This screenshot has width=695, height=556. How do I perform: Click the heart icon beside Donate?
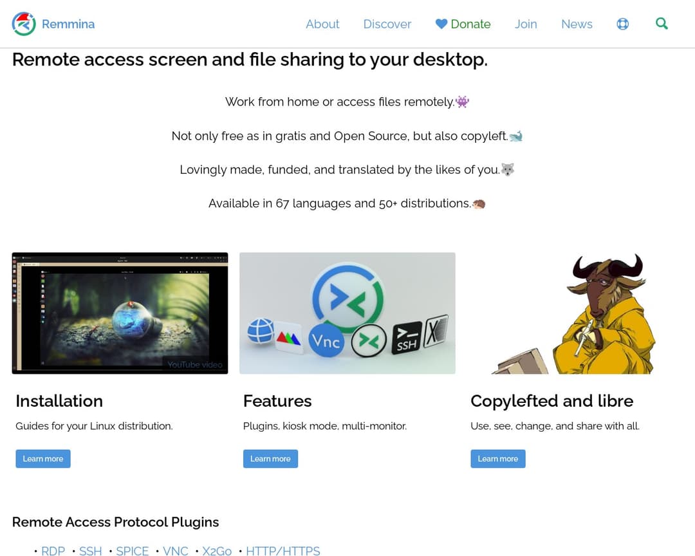[x=441, y=24]
